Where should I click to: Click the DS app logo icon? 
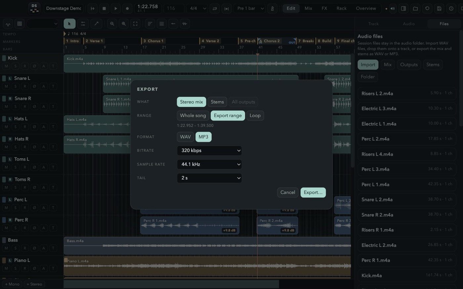[34, 8]
